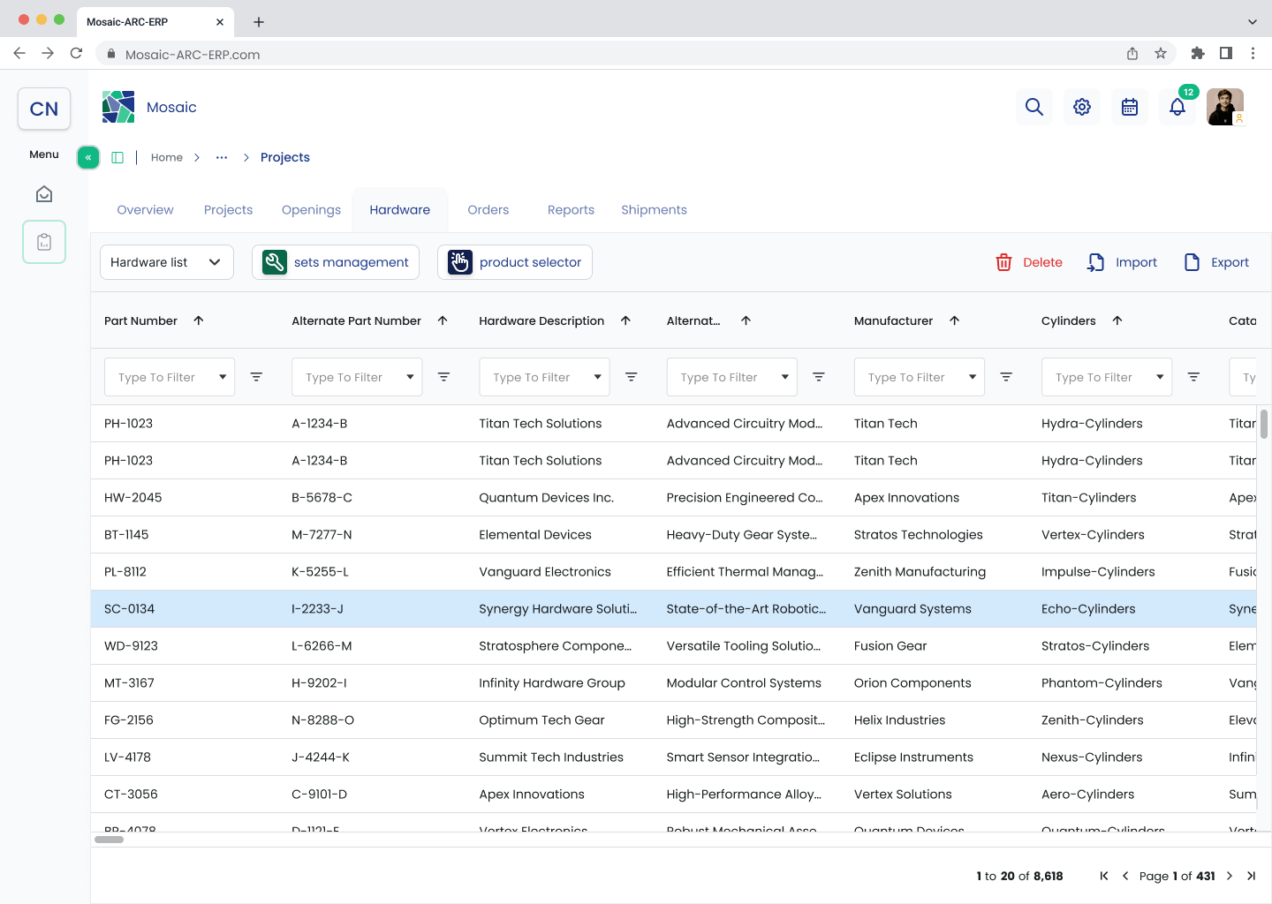This screenshot has height=904, width=1272.
Task: Expand breadcrumb ellipsis menu
Action: [222, 157]
